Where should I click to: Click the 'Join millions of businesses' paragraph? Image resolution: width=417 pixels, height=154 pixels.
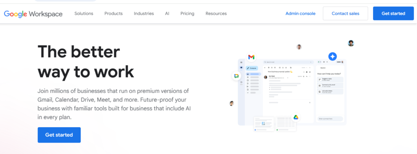click(114, 104)
